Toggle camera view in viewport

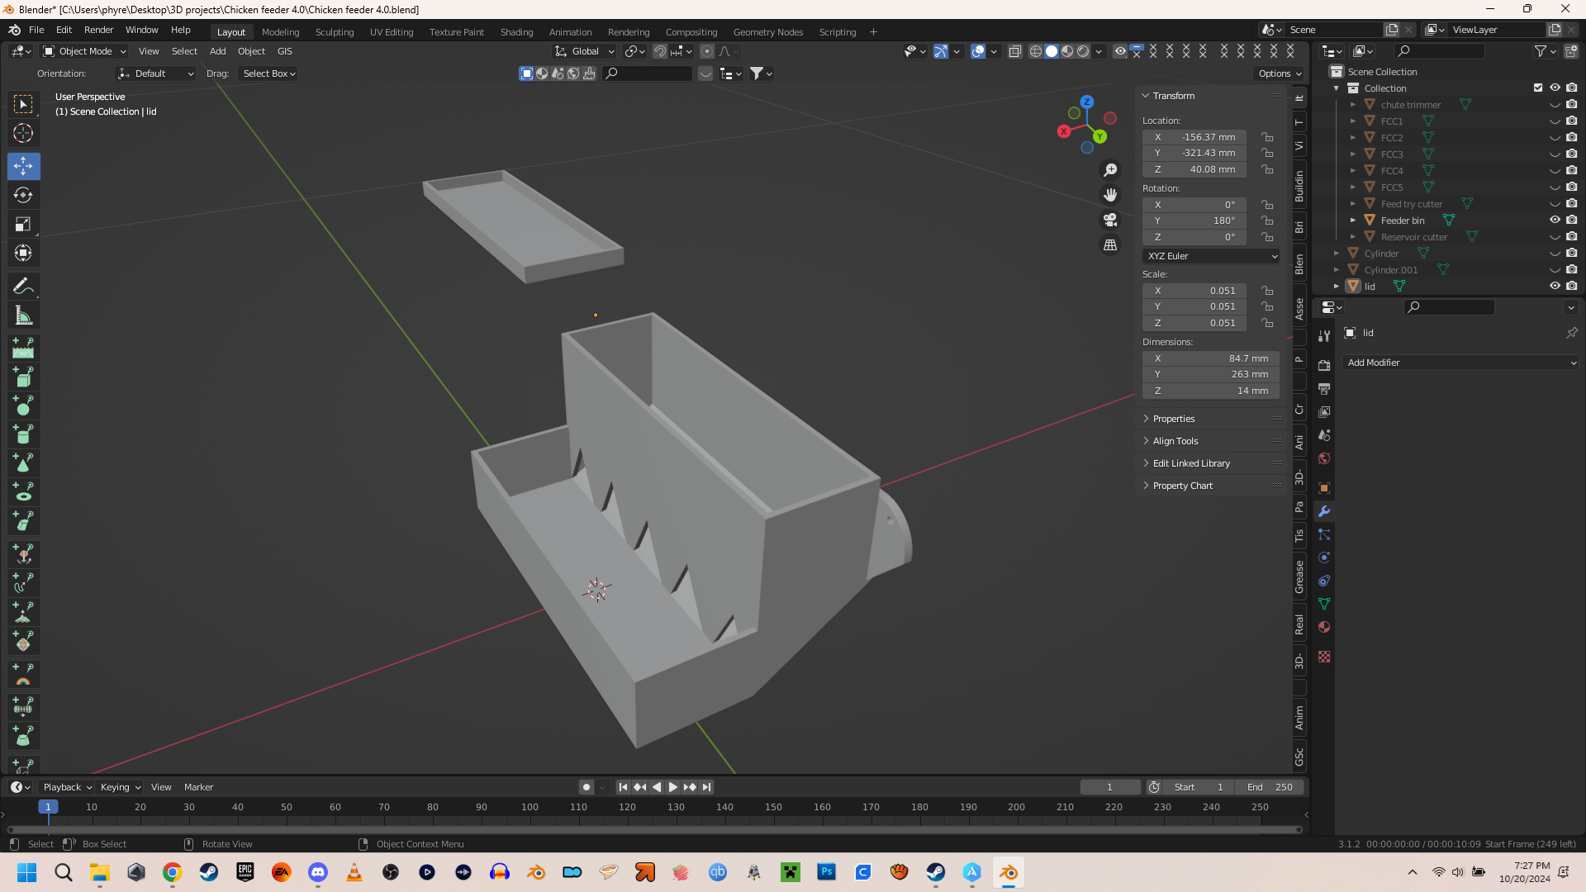pyautogui.click(x=1110, y=220)
